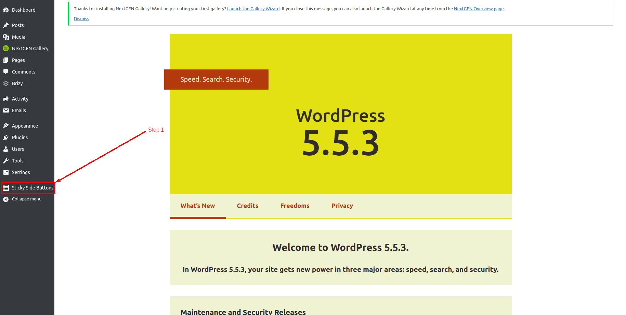The height and width of the screenshot is (315, 626).
Task: Click the Tools wrench icon
Action: [6, 161]
